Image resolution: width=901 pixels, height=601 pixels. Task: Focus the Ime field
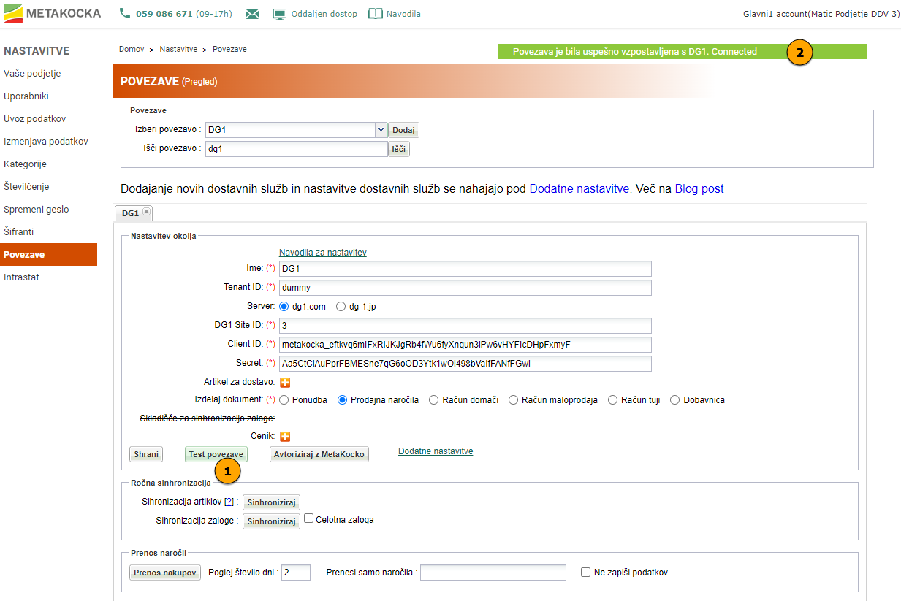pos(465,269)
